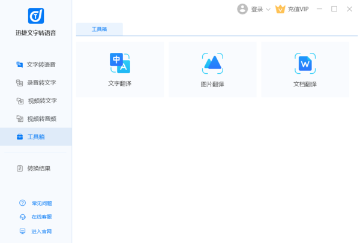Open the 在线客服 support link
Screen dimensions: 360x243
(41, 217)
